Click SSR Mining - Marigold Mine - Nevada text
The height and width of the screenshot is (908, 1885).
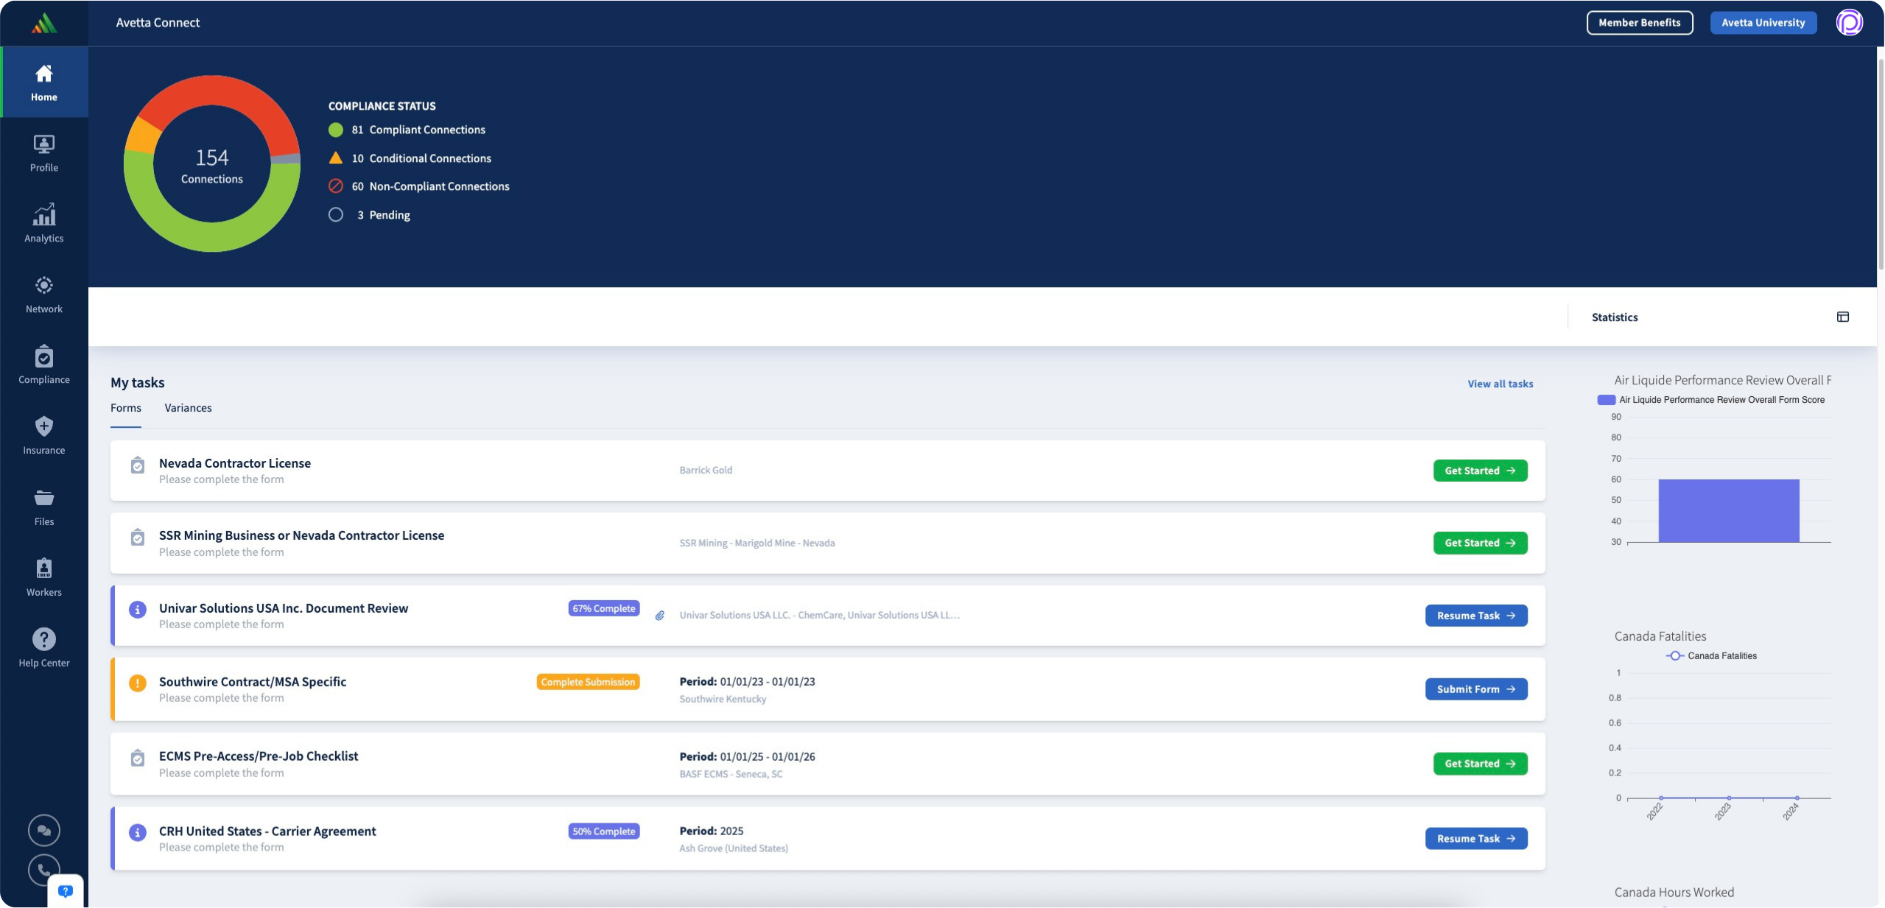coord(757,543)
